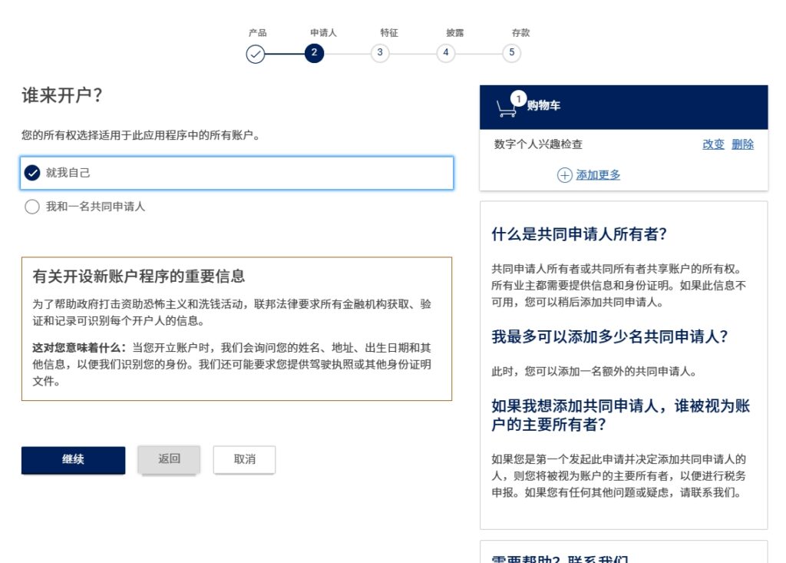This screenshot has width=786, height=563.
Task: Click the 继续 button
Action: (x=73, y=460)
